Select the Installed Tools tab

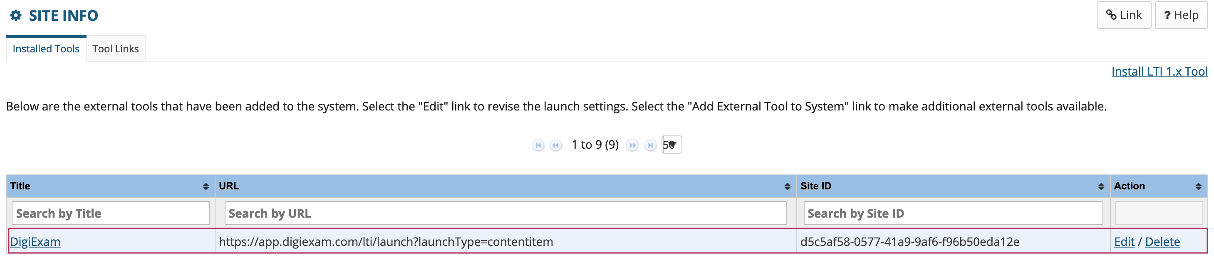coord(46,49)
